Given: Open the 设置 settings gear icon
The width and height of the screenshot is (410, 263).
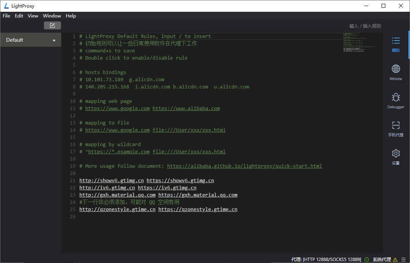Looking at the screenshot, I should [396, 156].
